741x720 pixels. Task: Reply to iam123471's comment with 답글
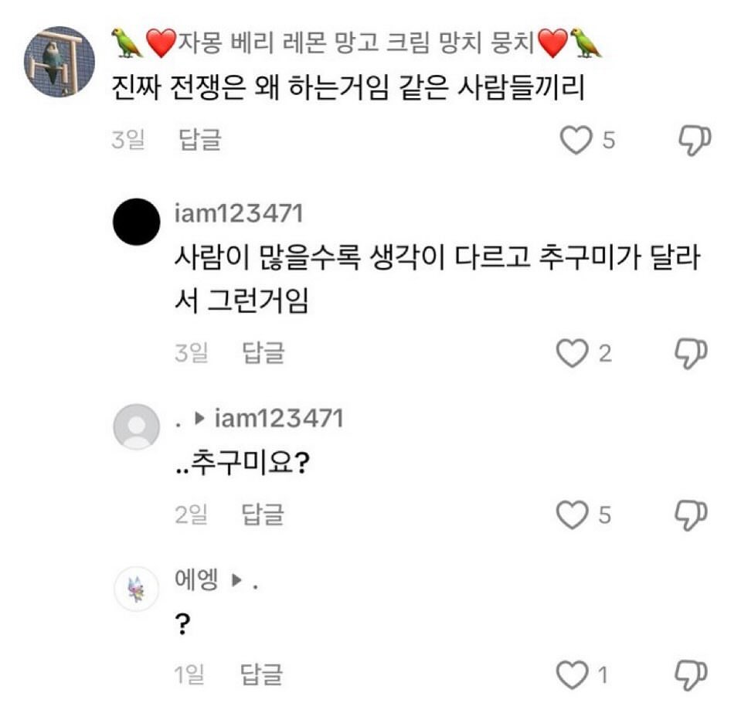coord(263,353)
